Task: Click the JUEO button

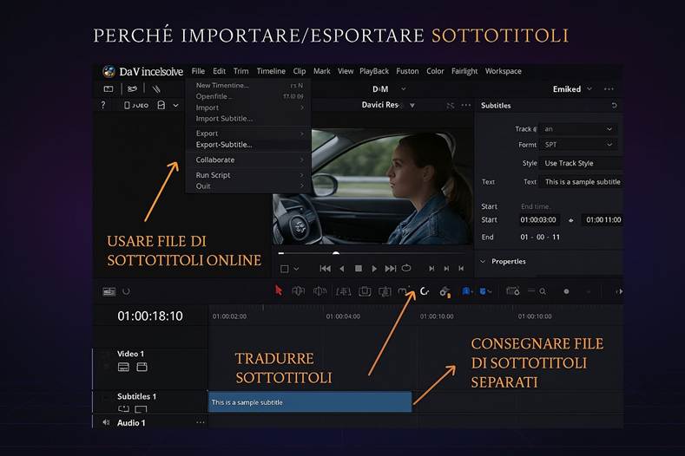Action: click(136, 105)
